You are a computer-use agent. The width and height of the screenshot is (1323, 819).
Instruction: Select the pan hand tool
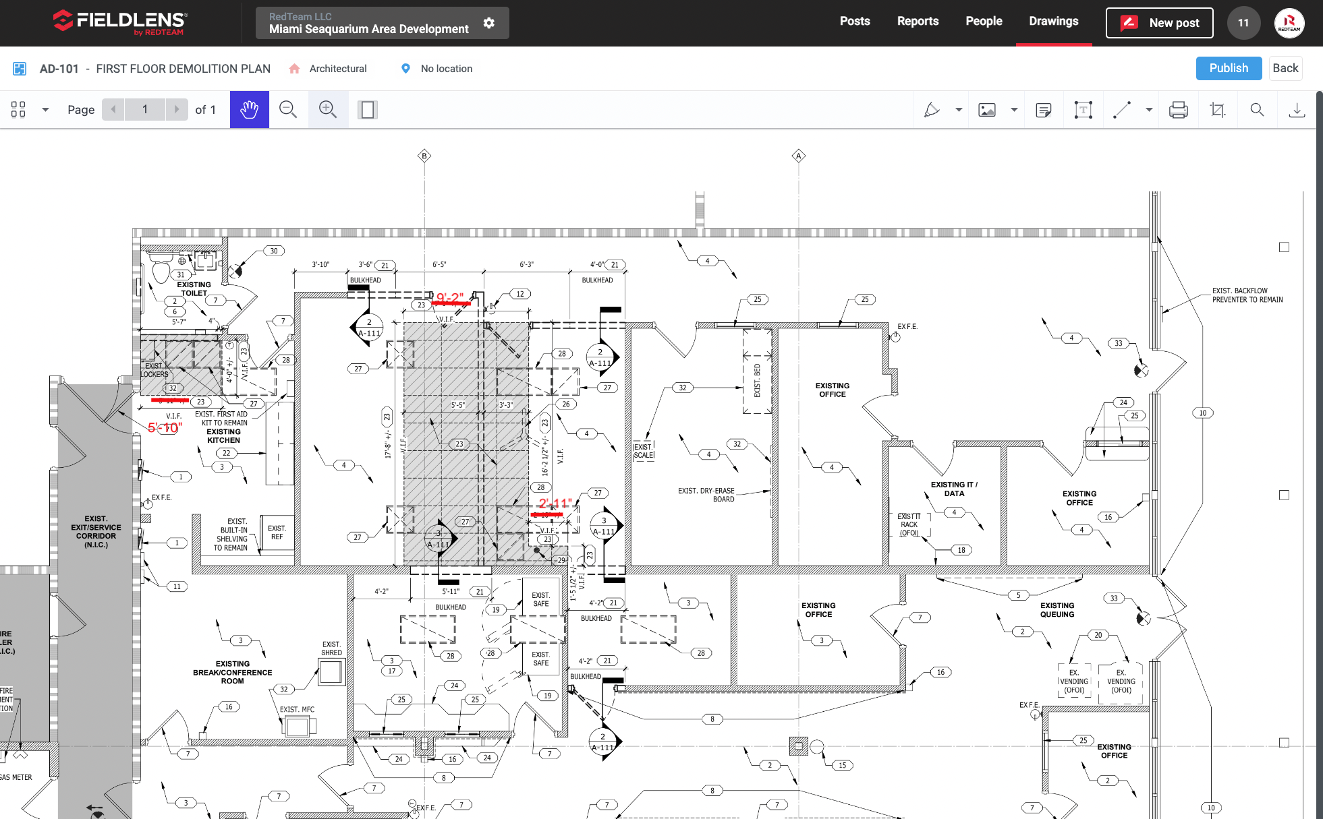coord(249,109)
